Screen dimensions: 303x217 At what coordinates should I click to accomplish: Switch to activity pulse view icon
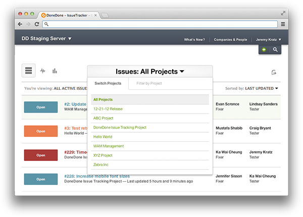coord(43,71)
